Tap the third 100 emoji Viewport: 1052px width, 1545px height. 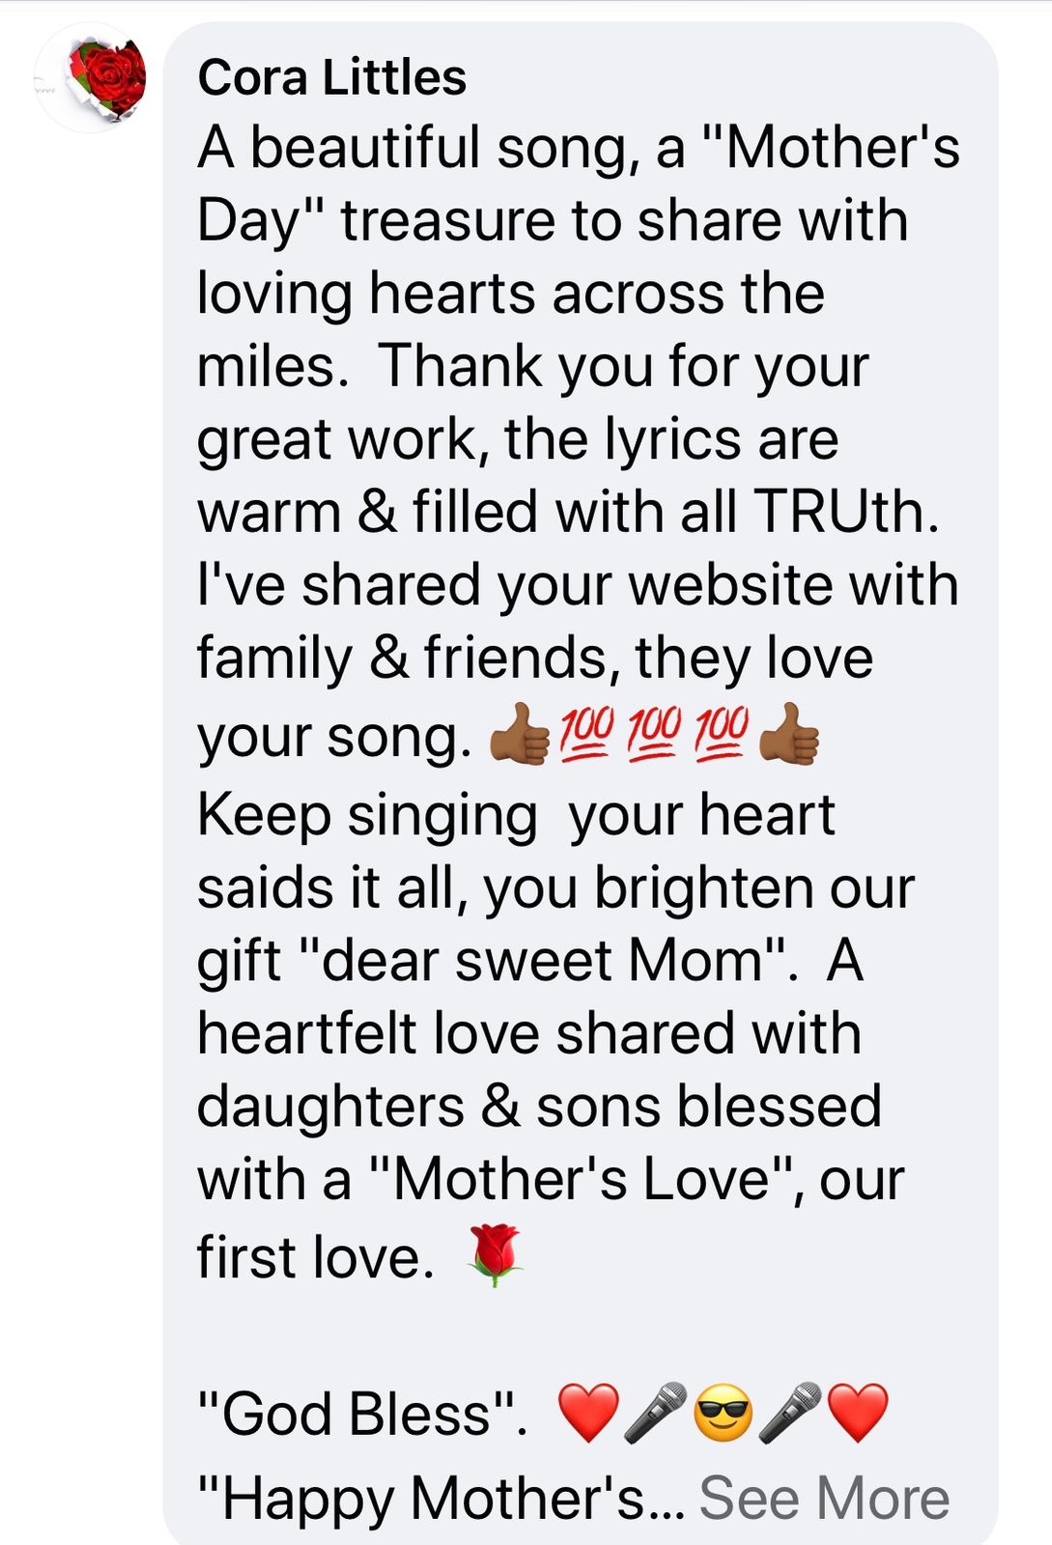[x=722, y=735]
